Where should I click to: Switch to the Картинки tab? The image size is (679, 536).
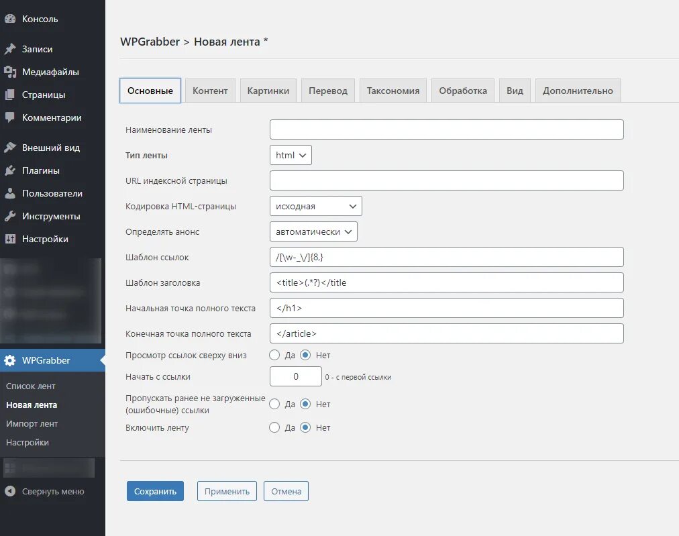point(268,91)
